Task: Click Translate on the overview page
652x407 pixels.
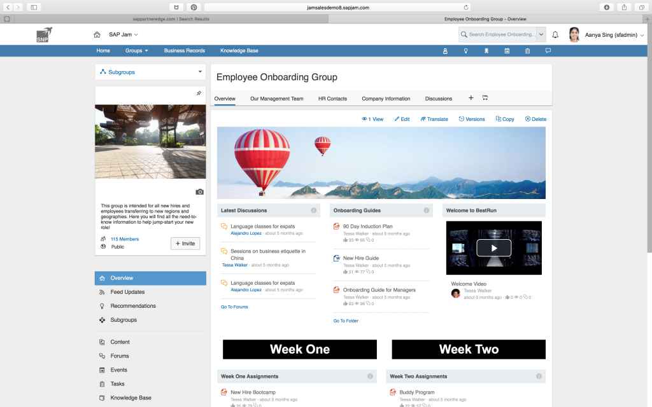Action: point(434,119)
